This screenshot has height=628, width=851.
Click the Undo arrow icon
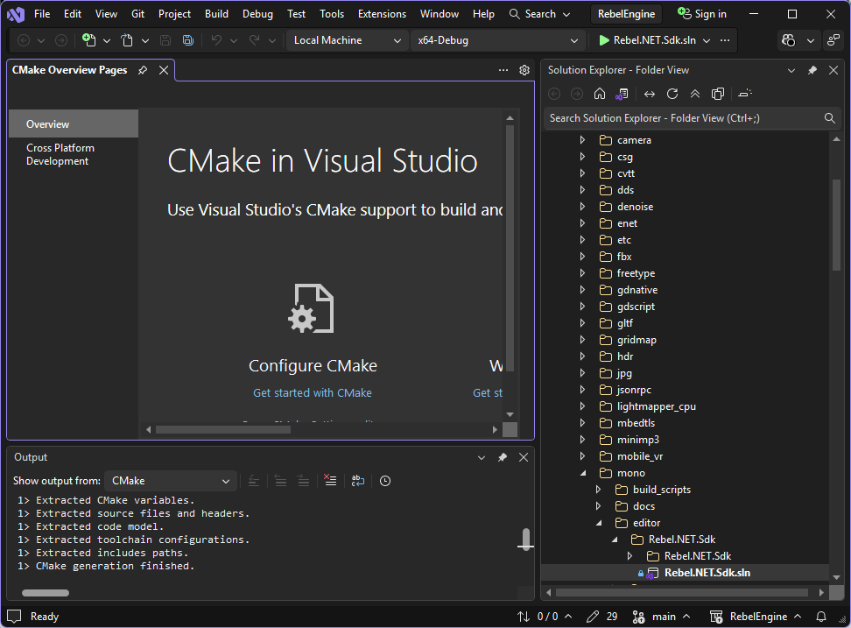[x=216, y=40]
